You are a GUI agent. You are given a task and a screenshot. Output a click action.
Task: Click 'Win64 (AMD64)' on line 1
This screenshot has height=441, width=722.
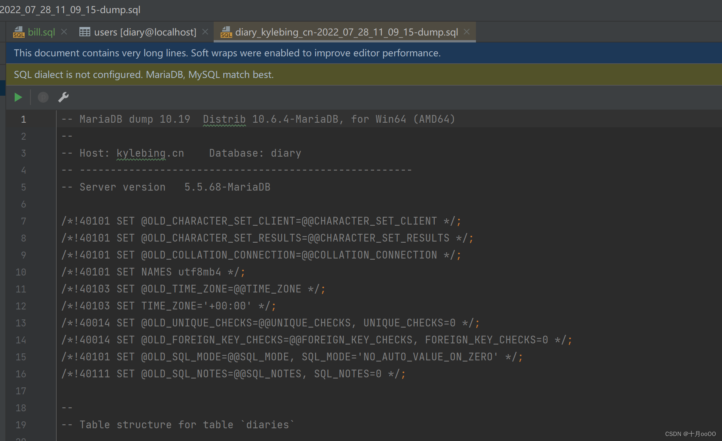[x=416, y=119]
